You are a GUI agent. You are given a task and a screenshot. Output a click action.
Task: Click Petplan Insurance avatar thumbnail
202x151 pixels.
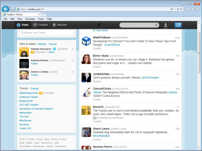pos(24,52)
